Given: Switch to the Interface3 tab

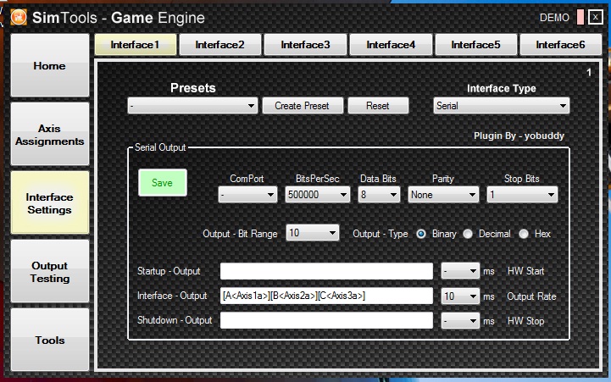Looking at the screenshot, I should point(305,45).
